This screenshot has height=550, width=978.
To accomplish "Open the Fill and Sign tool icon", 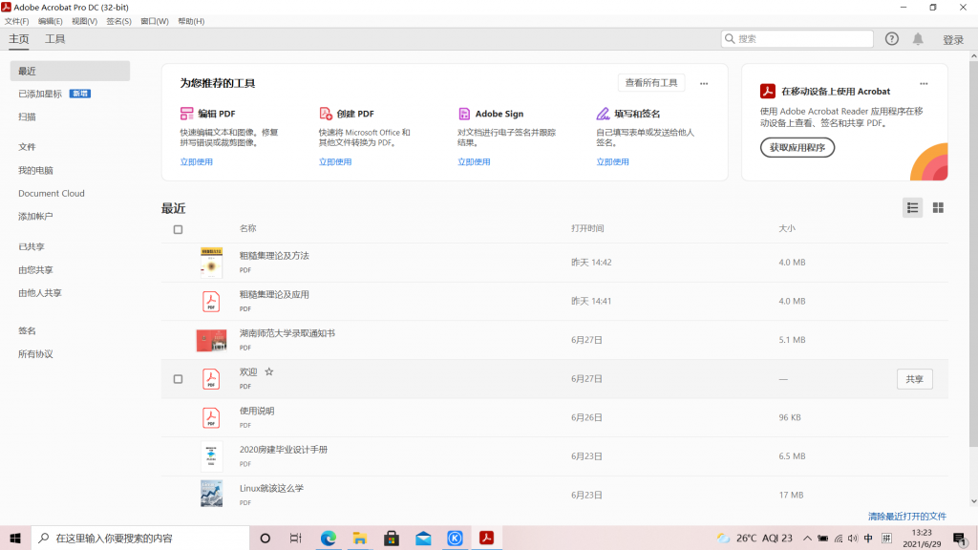I will pos(603,114).
